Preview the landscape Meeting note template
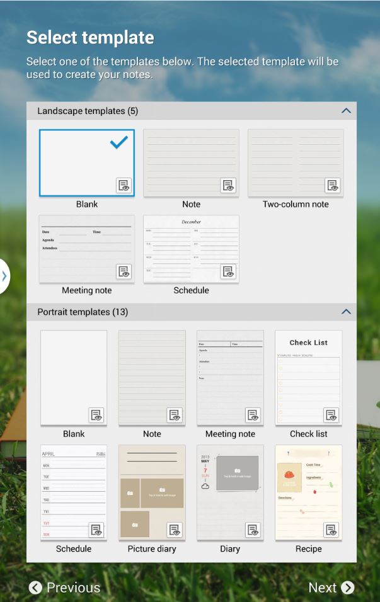Image resolution: width=380 pixels, height=602 pixels. point(124,271)
